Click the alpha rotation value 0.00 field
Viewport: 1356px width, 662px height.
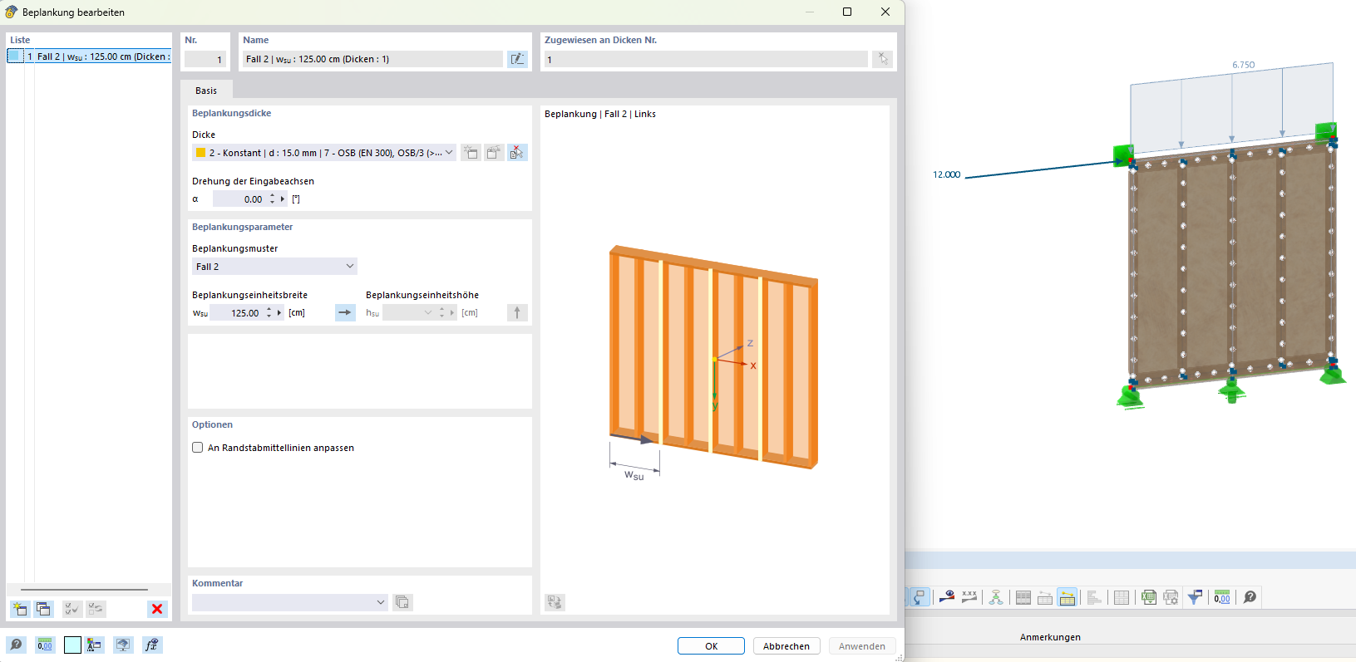(239, 199)
